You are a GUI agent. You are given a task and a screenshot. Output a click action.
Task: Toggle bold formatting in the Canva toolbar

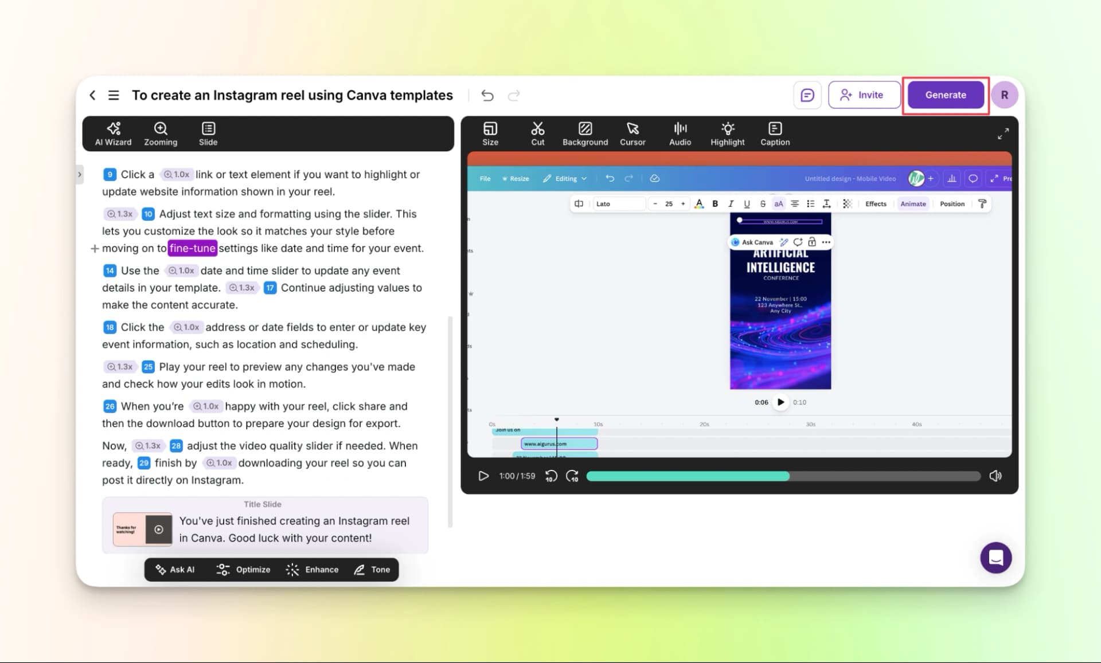(x=715, y=203)
